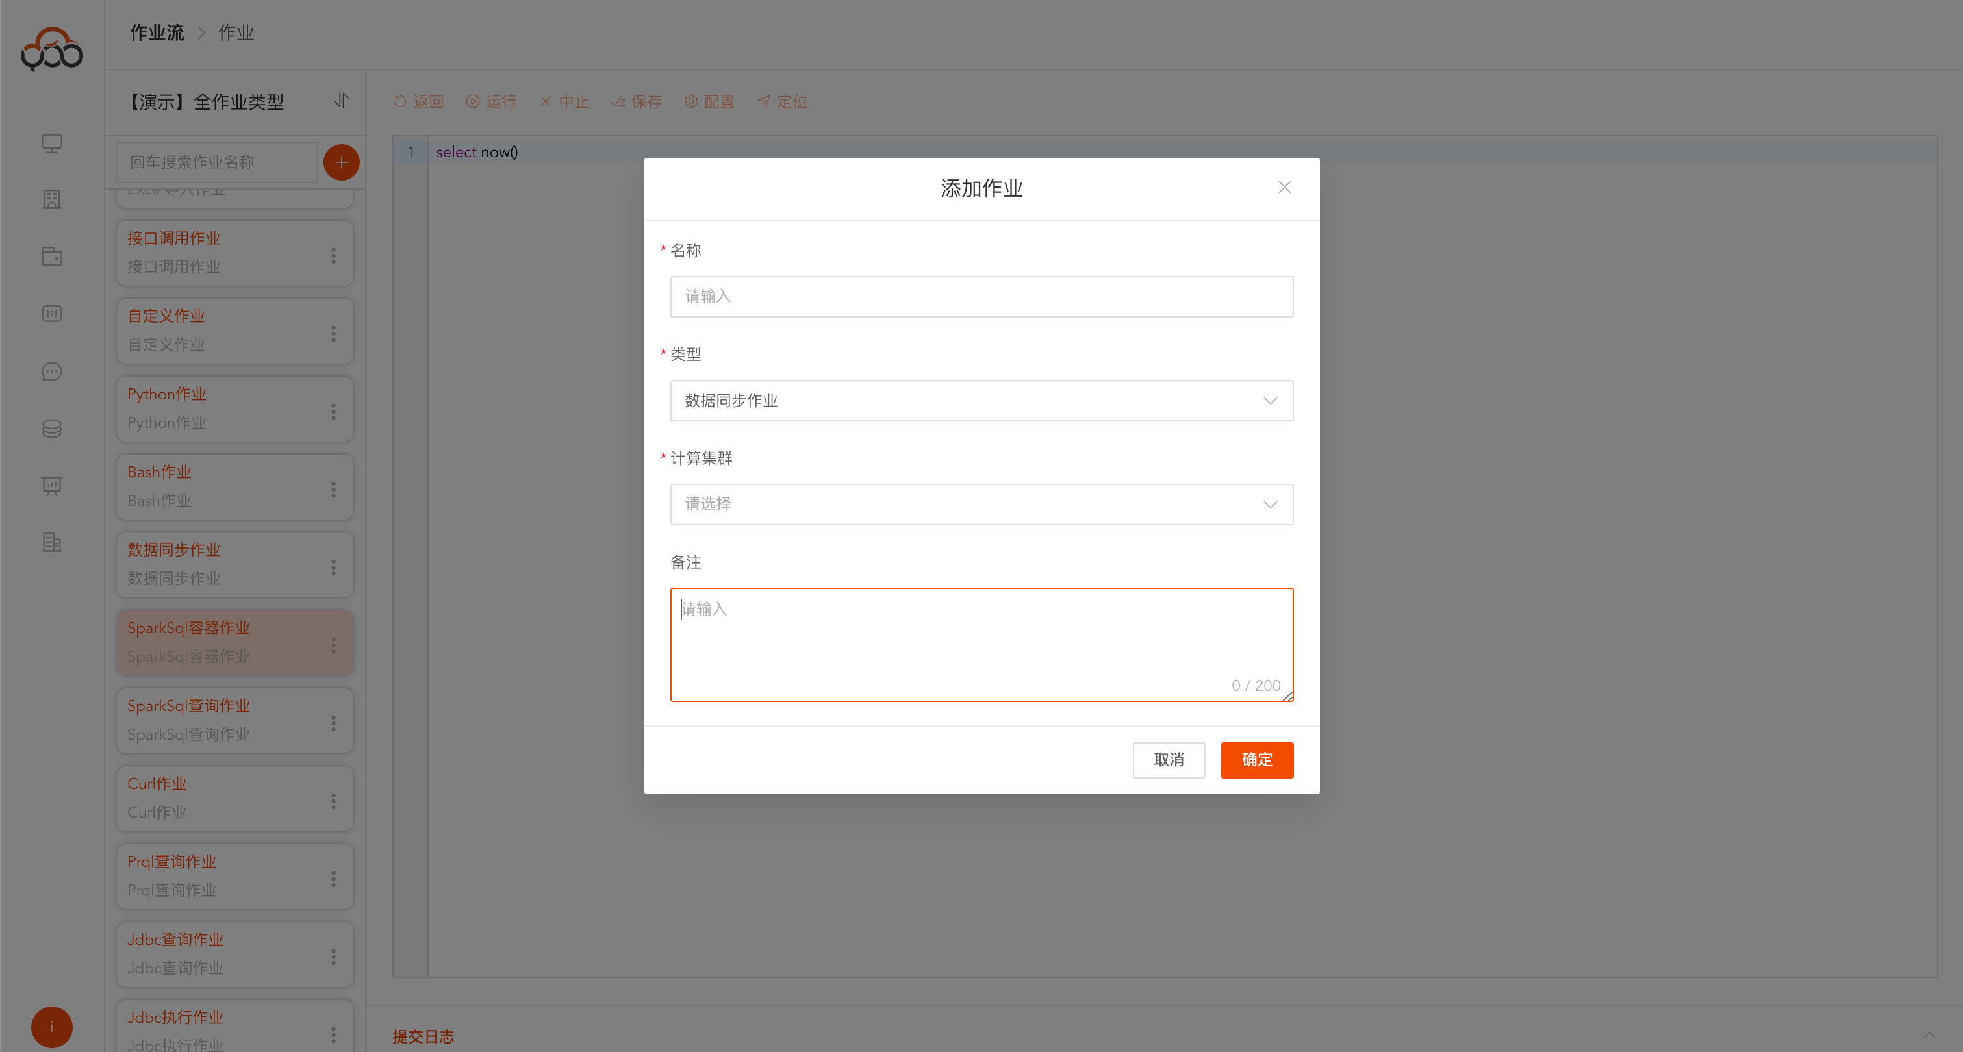The image size is (1963, 1052).
Task: Click the orange plus add-job button
Action: [342, 162]
